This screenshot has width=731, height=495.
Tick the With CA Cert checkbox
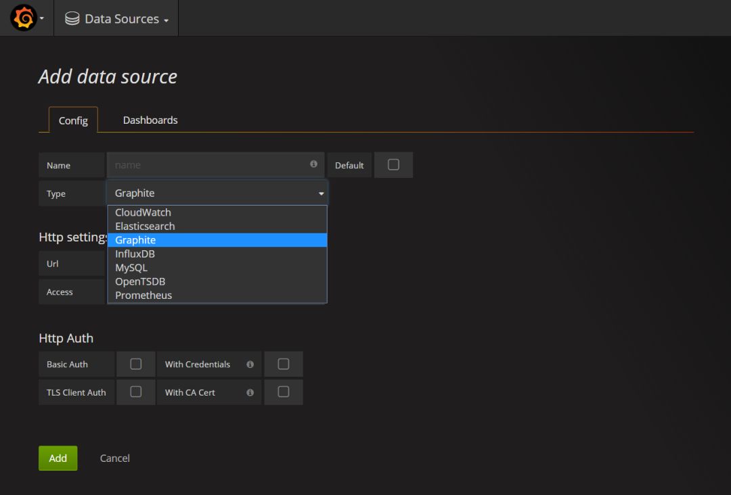click(284, 392)
